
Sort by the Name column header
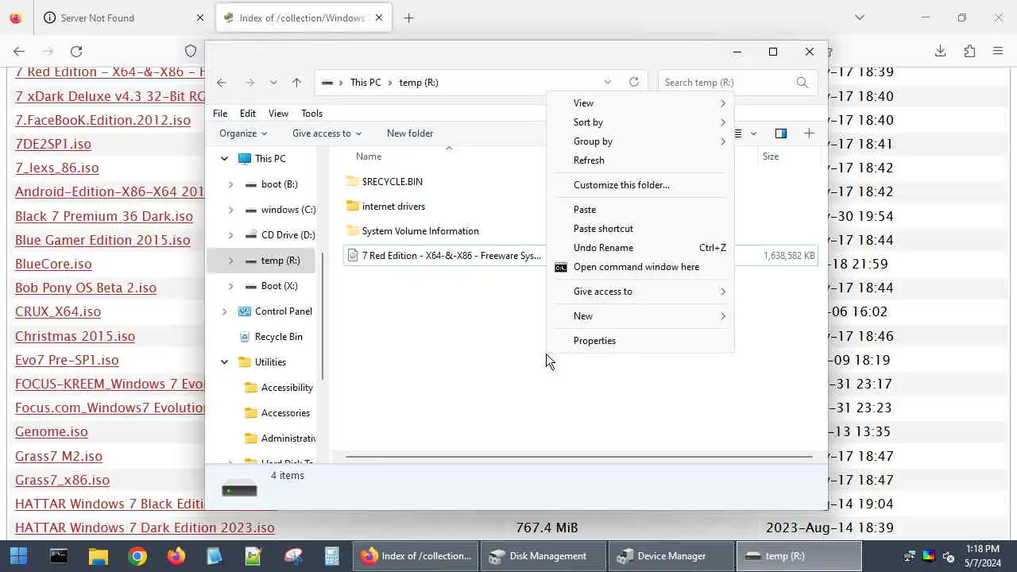(369, 157)
